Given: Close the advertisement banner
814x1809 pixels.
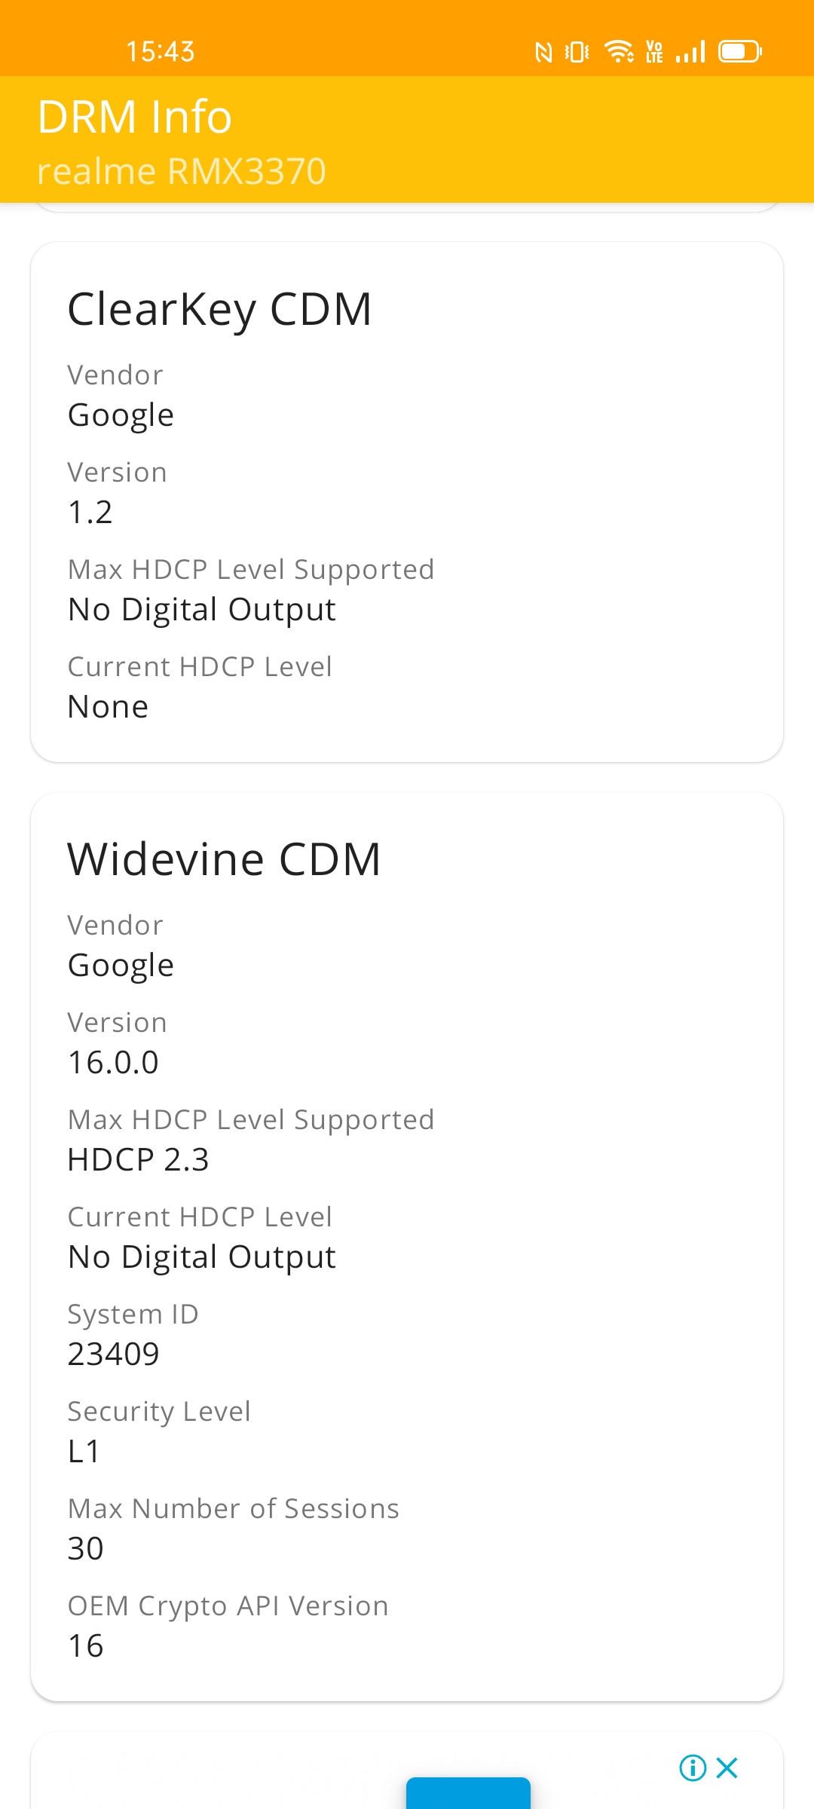Looking at the screenshot, I should coord(727,1768).
